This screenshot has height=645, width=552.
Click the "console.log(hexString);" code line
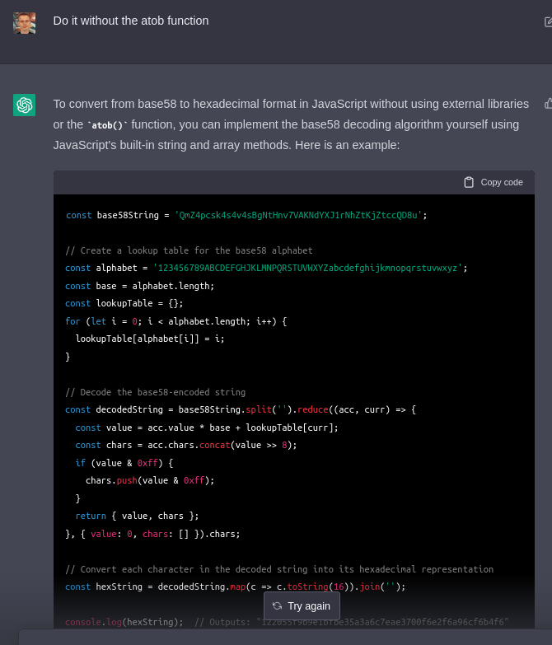[124, 622]
